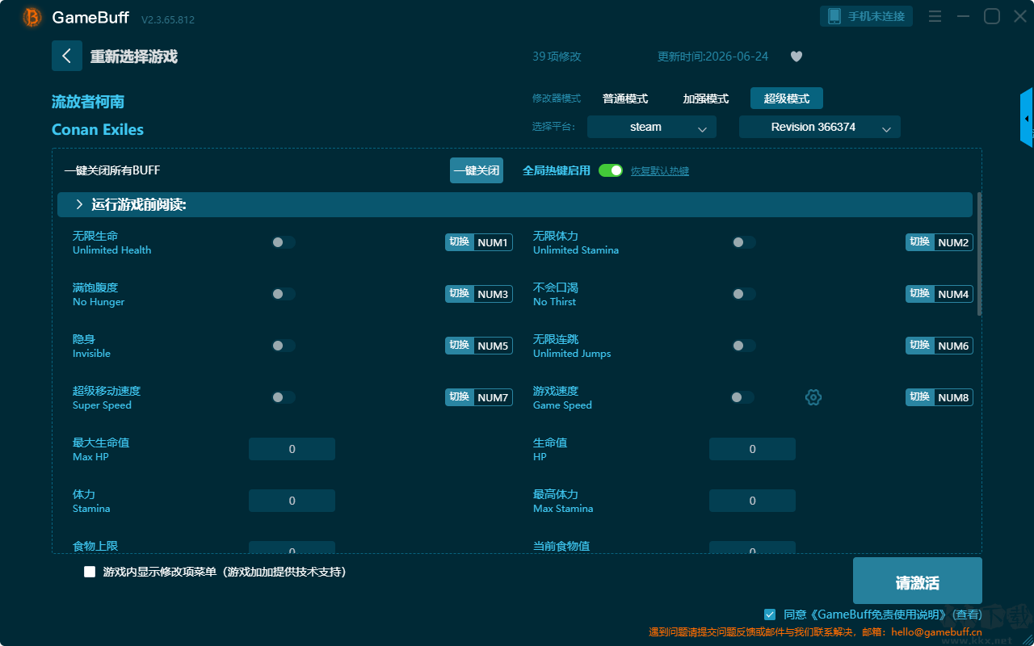The image size is (1034, 646).
Task: Select 加强模式 trainer mode
Action: [706, 99]
